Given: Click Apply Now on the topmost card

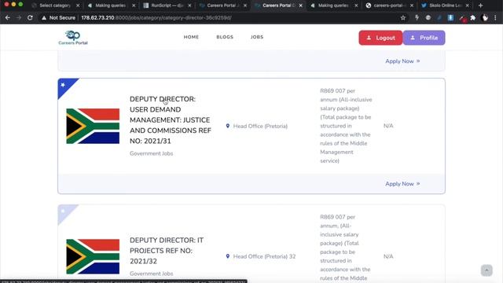Looking at the screenshot, I should point(402,61).
